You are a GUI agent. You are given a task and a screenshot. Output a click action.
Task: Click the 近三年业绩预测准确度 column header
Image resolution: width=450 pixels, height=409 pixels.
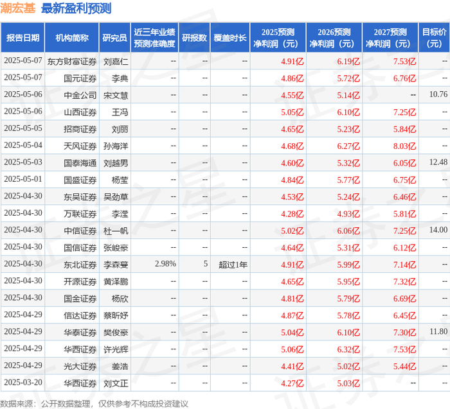tap(155, 38)
